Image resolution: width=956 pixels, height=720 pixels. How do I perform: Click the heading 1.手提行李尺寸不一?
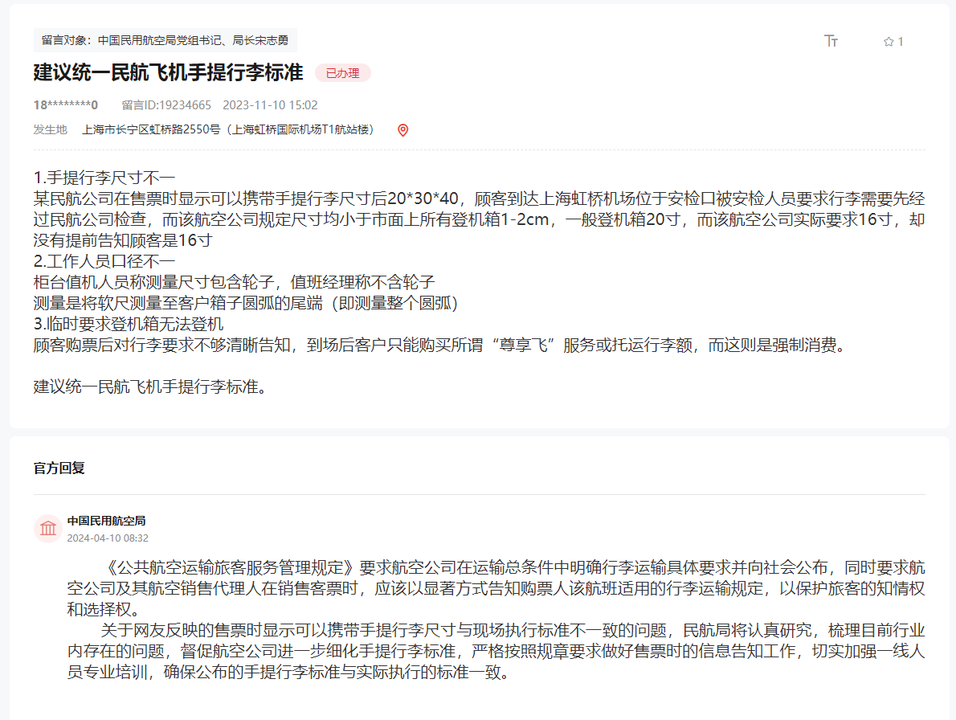pyautogui.click(x=104, y=178)
